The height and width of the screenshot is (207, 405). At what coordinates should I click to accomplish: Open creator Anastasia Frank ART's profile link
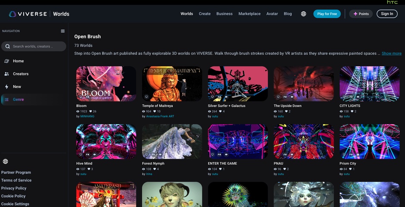pos(160,116)
